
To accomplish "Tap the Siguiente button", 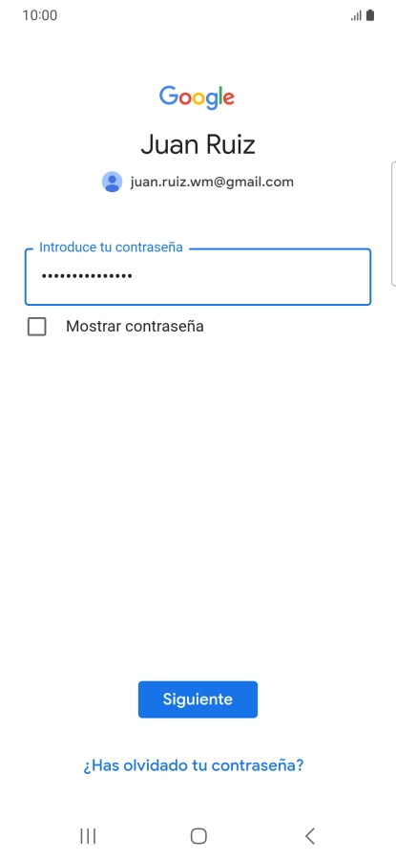I will [x=198, y=699].
